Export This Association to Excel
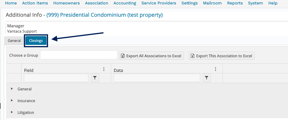288x120 pixels. pyautogui.click(x=221, y=56)
